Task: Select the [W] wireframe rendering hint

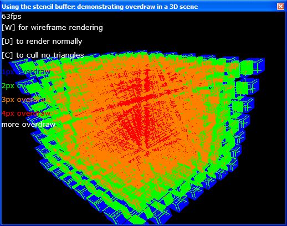Action: (x=52, y=28)
